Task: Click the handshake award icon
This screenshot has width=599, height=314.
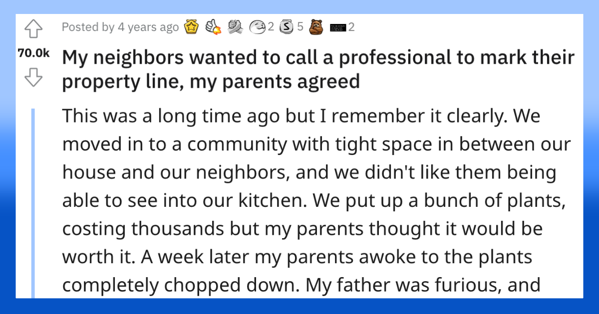Action: coord(235,26)
